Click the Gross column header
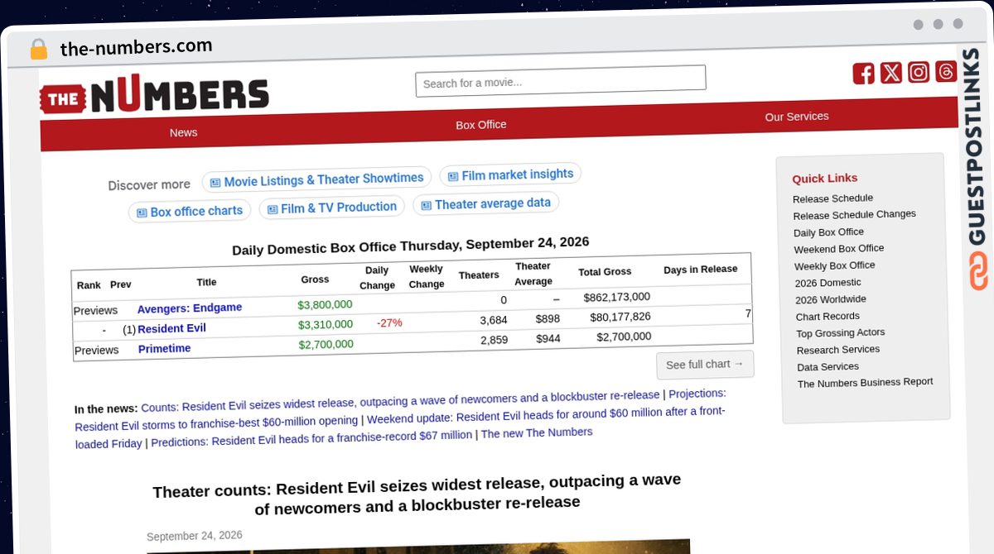The width and height of the screenshot is (994, 554). [x=315, y=279]
